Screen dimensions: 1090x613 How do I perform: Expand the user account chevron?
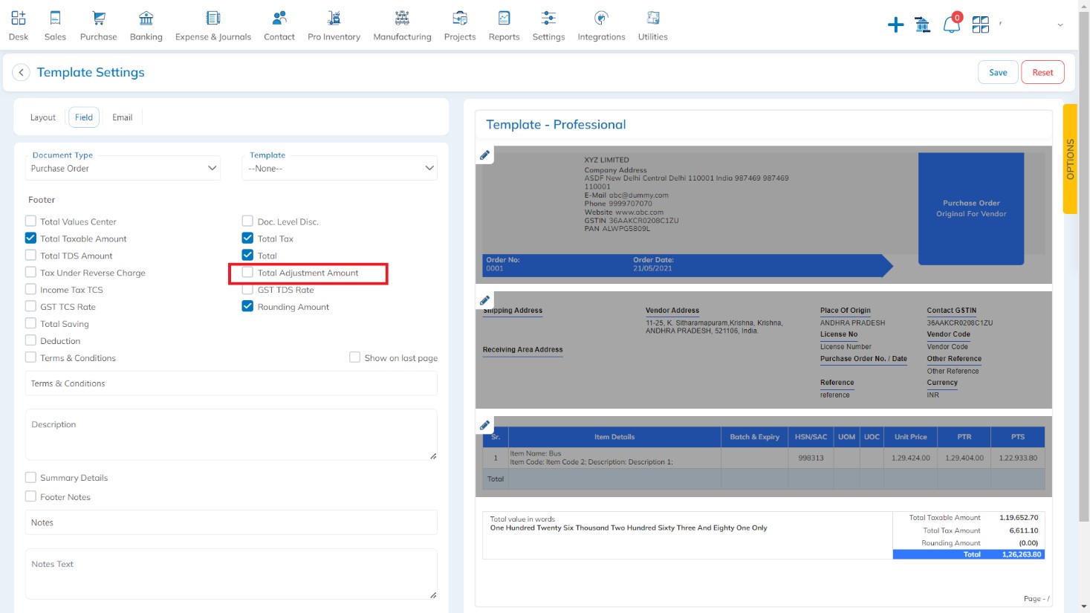pyautogui.click(x=1060, y=25)
